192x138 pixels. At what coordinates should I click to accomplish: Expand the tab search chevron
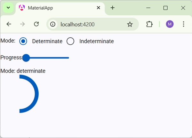8,8
